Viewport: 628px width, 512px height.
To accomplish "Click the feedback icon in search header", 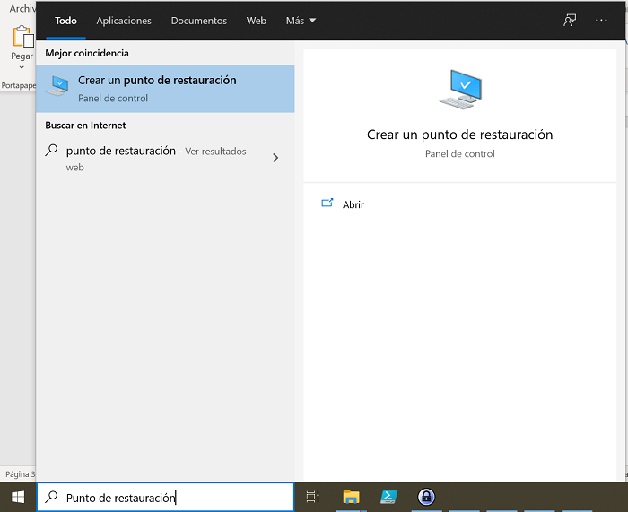I will pos(570,21).
